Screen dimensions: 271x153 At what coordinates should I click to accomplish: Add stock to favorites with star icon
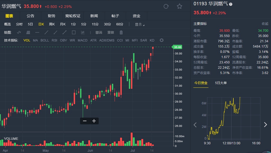point(180,6)
